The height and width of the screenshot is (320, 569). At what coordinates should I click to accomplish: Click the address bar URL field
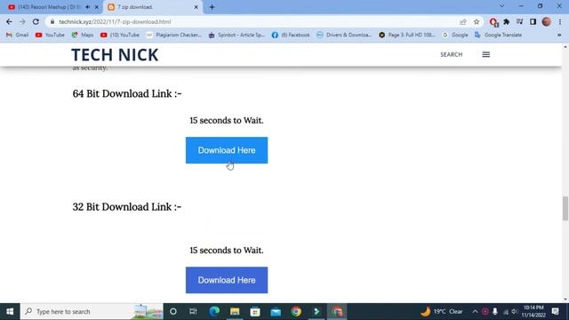click(254, 21)
